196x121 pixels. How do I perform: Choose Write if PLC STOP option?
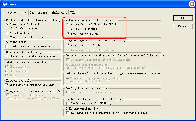point(68,29)
